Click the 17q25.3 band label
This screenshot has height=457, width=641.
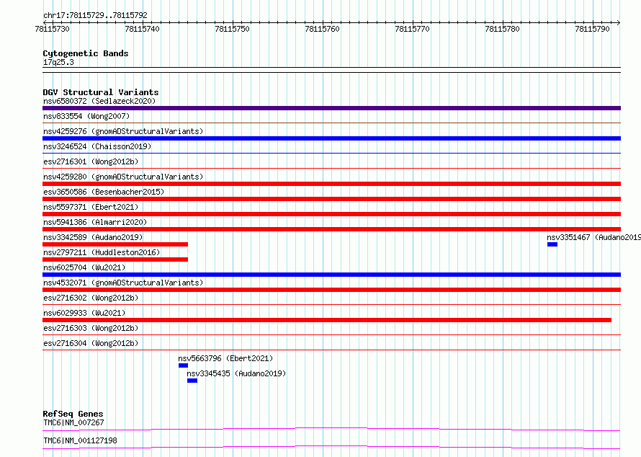tap(58, 62)
